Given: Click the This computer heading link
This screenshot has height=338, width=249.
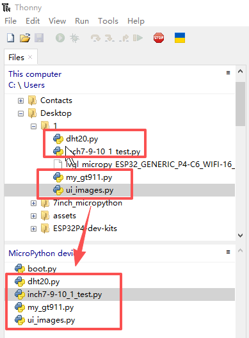Looking at the screenshot, I should 35,74.
